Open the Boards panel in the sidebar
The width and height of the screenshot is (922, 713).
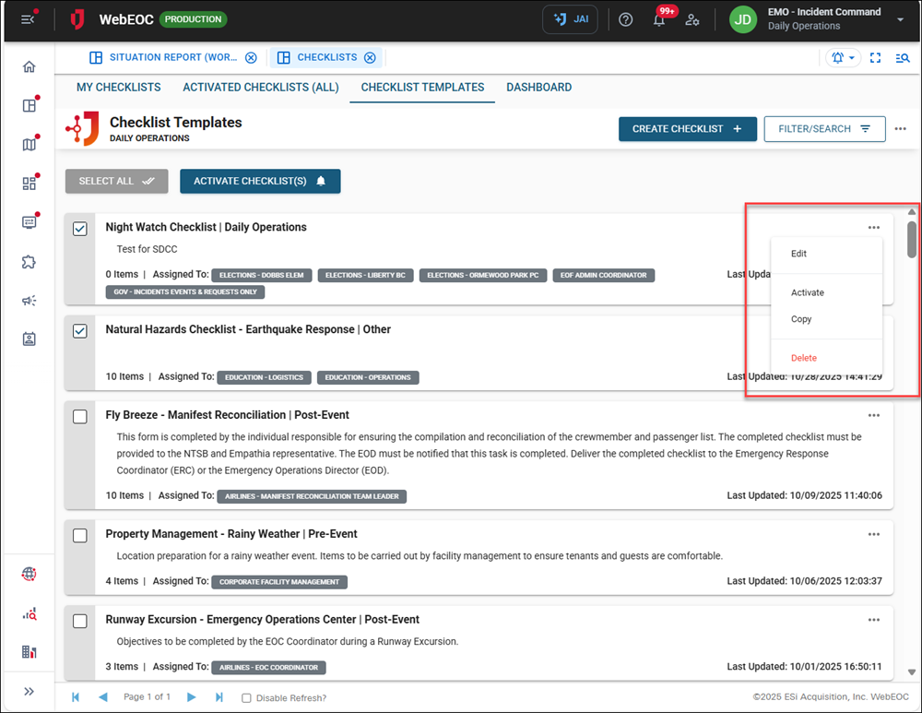(x=29, y=105)
